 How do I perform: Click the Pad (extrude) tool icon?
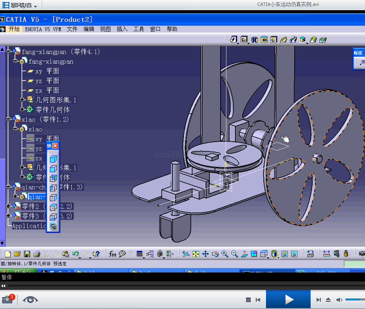(233, 39)
